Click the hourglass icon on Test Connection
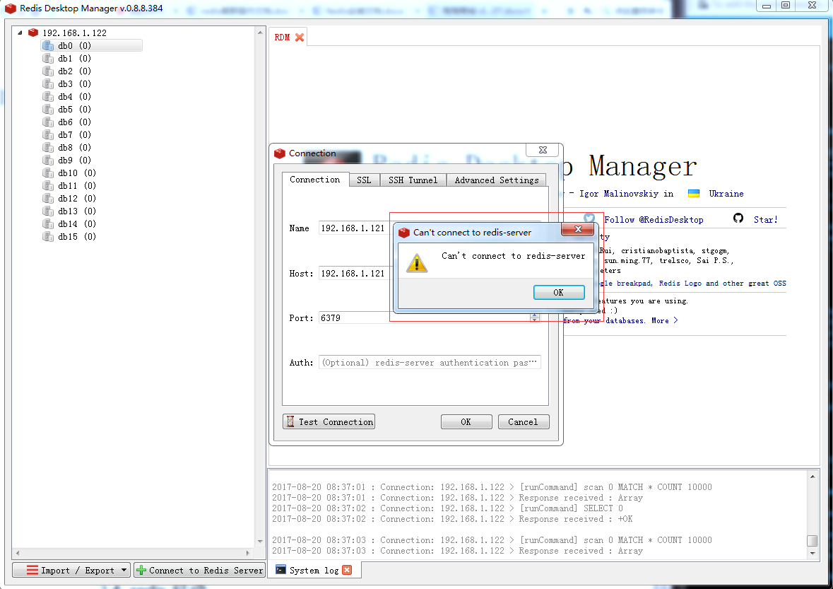 tap(290, 421)
